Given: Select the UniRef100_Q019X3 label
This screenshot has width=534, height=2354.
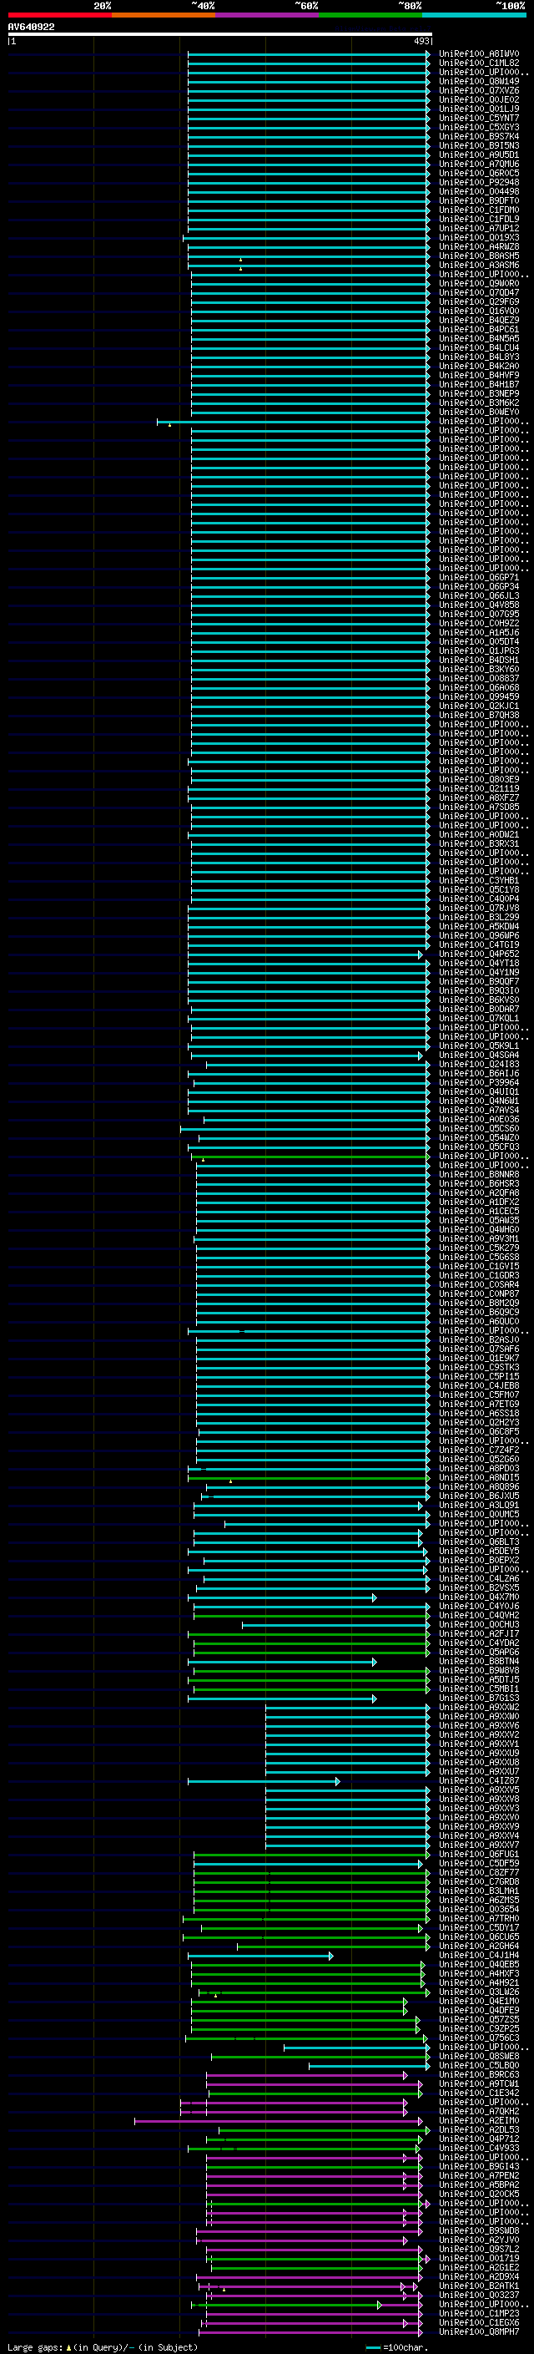Looking at the screenshot, I should point(479,238).
